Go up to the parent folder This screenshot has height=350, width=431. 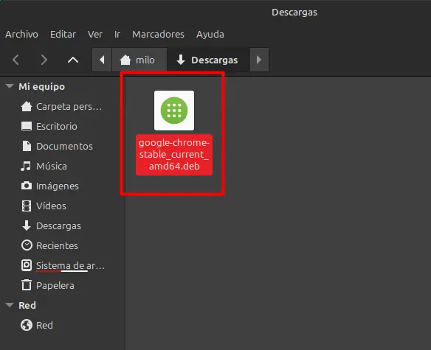point(73,60)
